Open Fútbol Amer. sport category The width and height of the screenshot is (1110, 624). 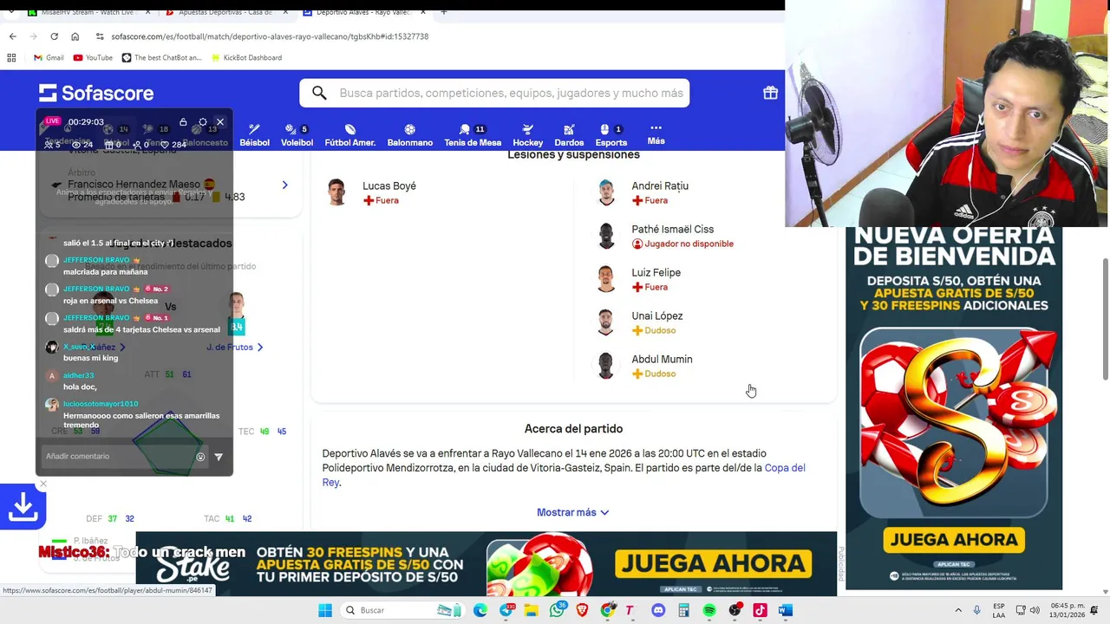point(349,135)
